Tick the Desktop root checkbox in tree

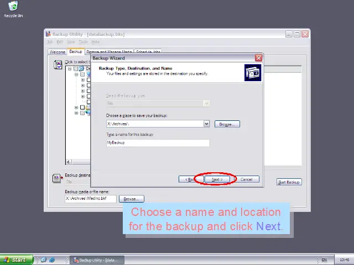(76, 69)
